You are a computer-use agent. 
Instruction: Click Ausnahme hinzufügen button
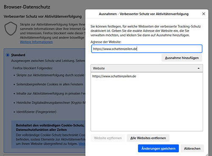tap(182, 58)
